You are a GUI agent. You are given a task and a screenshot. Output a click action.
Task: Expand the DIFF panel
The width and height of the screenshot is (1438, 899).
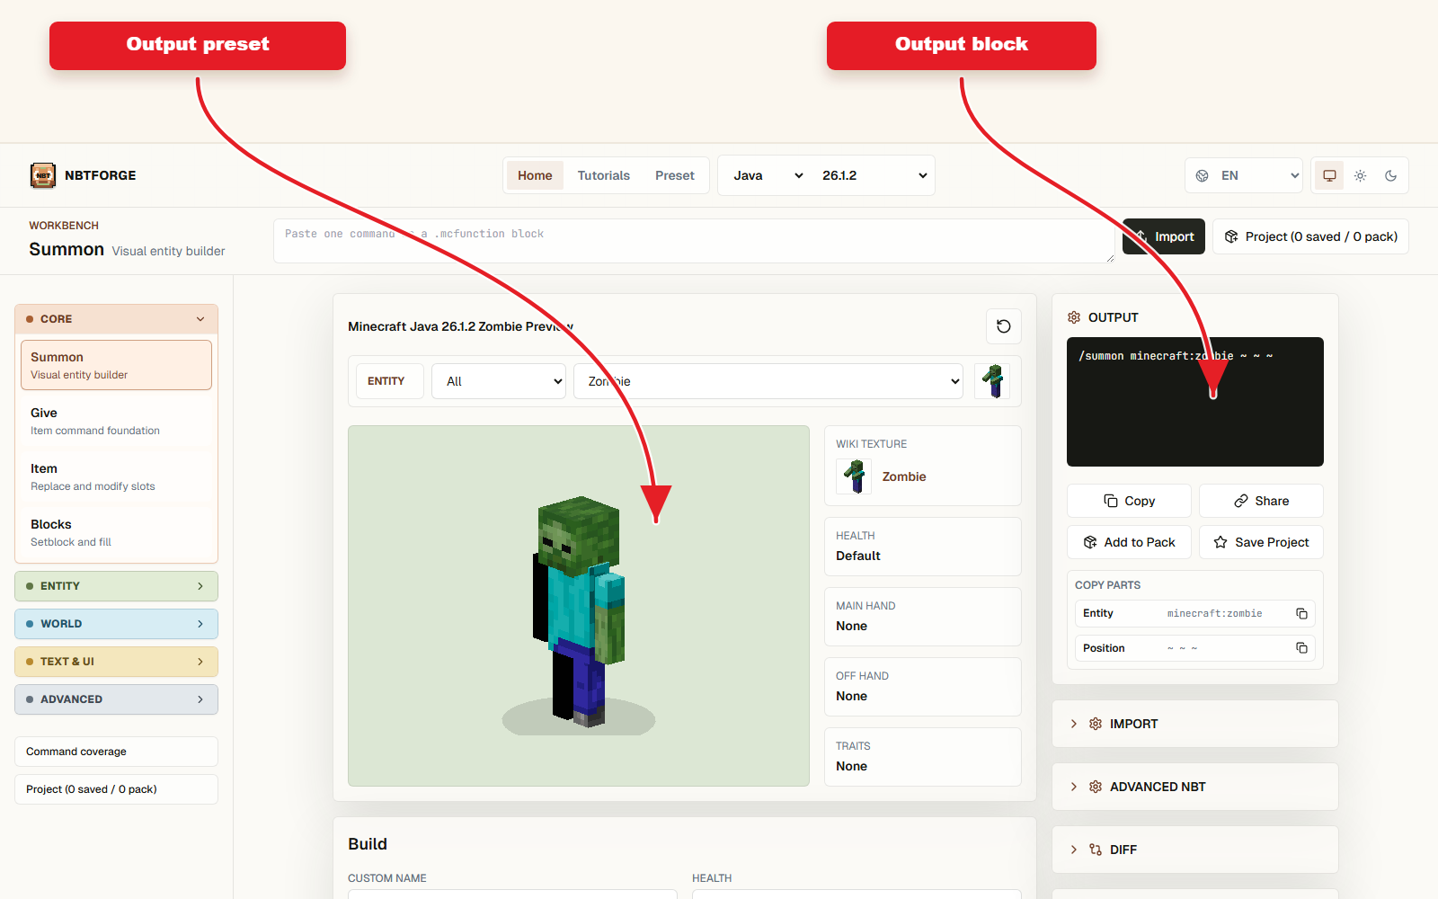[1194, 850]
